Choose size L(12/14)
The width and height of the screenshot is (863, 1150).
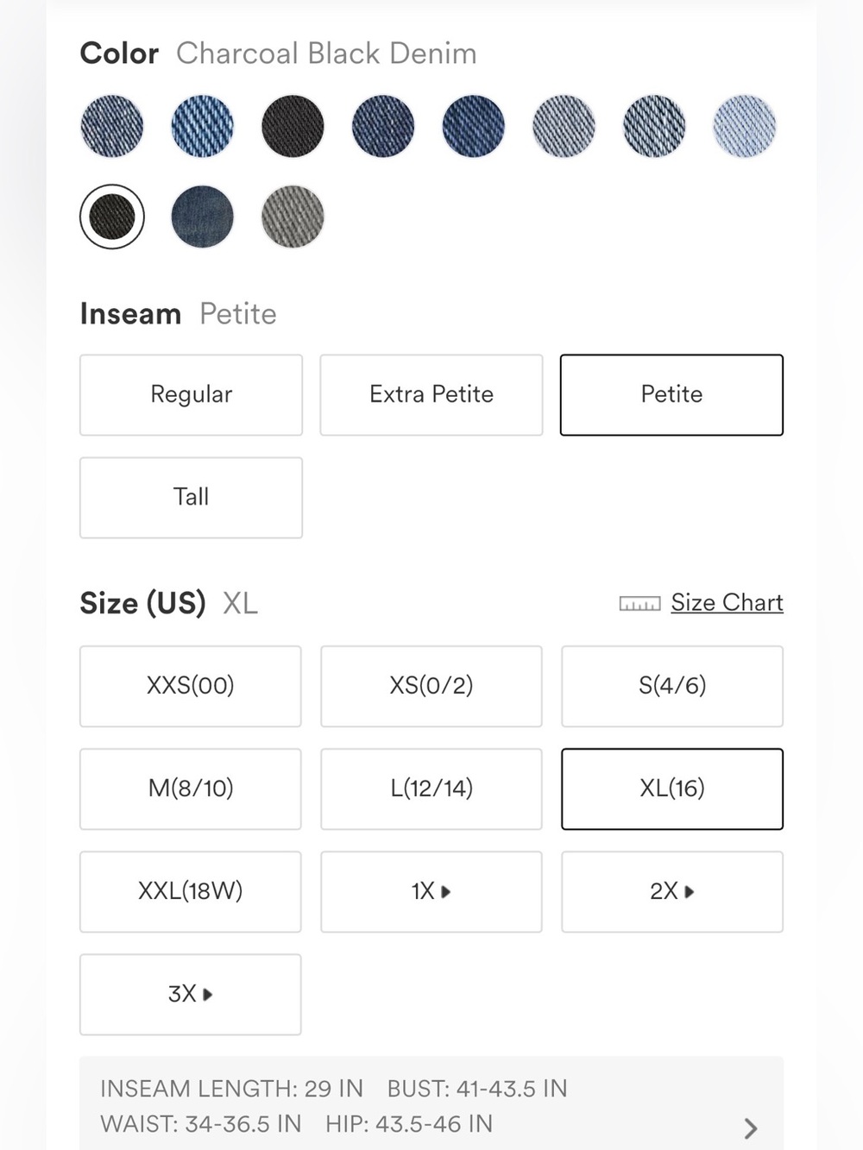431,789
